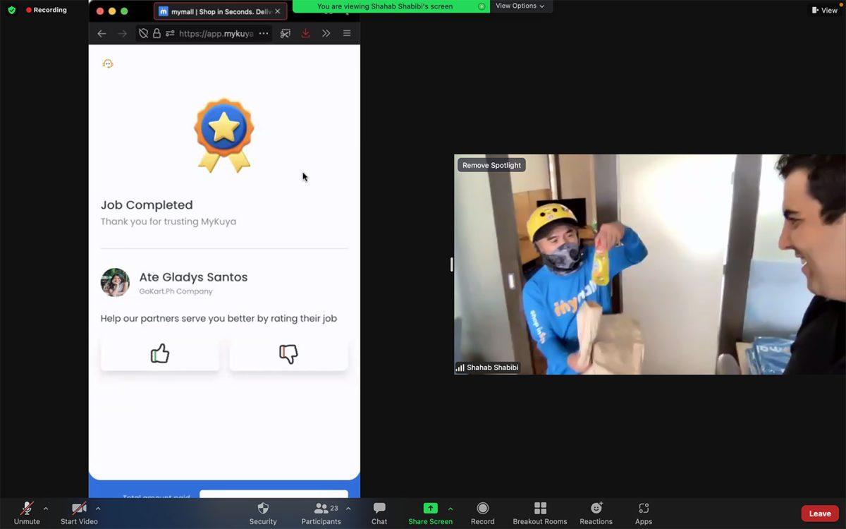
Task: Click Remove Spotlight on the video
Action: [491, 165]
